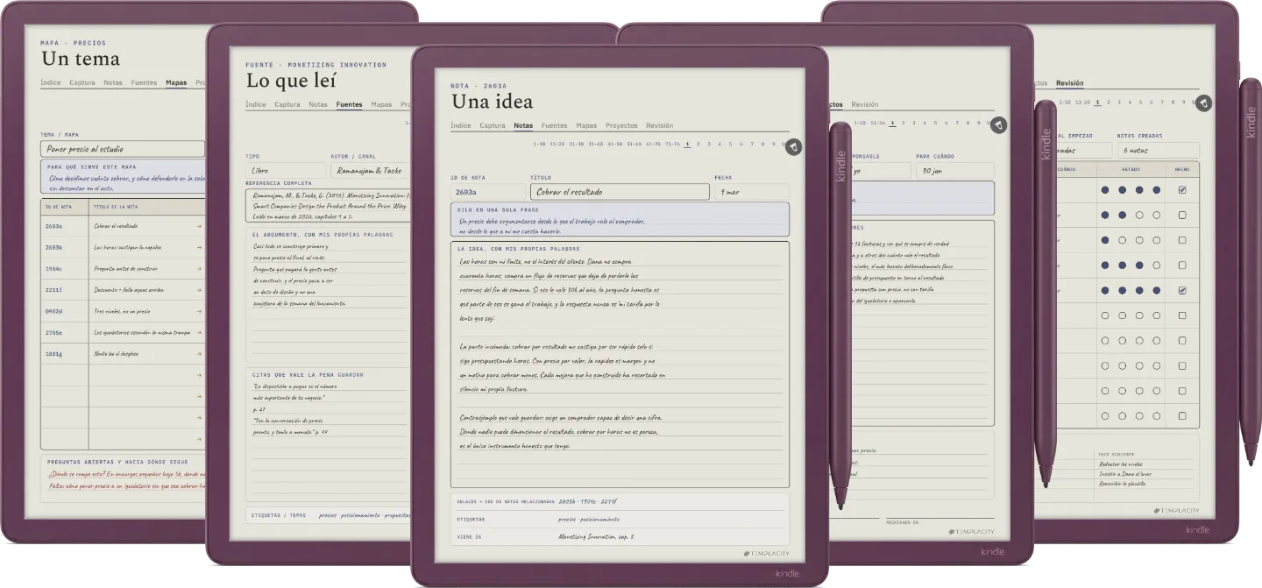Open arrow for note 2211f in Un tema
Image resolution: width=1262 pixels, height=588 pixels.
click(200, 290)
